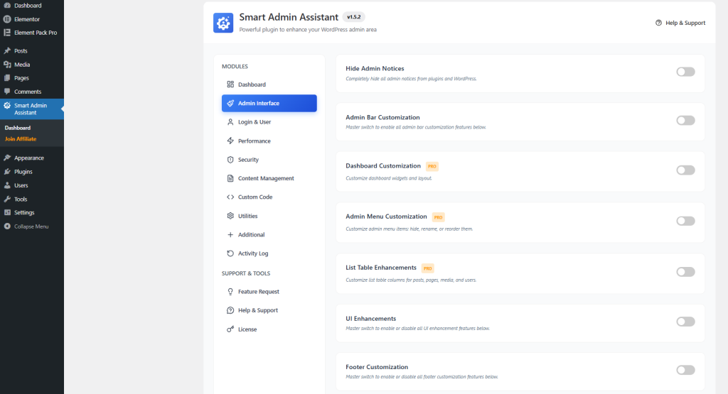The height and width of the screenshot is (394, 728).
Task: Click the Smart Admin Assistant gear logo
Action: (223, 23)
